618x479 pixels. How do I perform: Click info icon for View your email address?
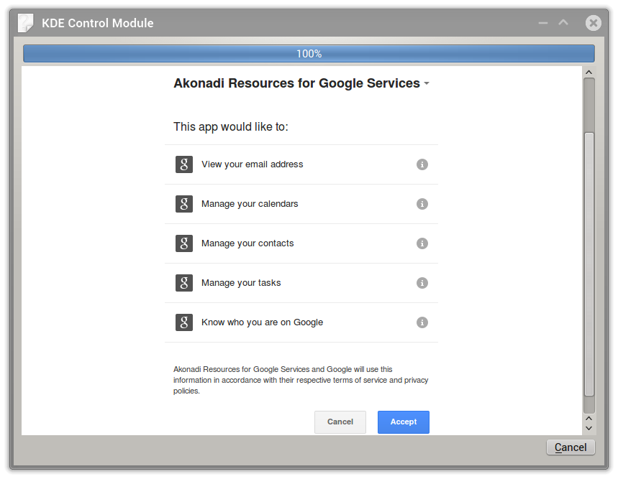422,164
